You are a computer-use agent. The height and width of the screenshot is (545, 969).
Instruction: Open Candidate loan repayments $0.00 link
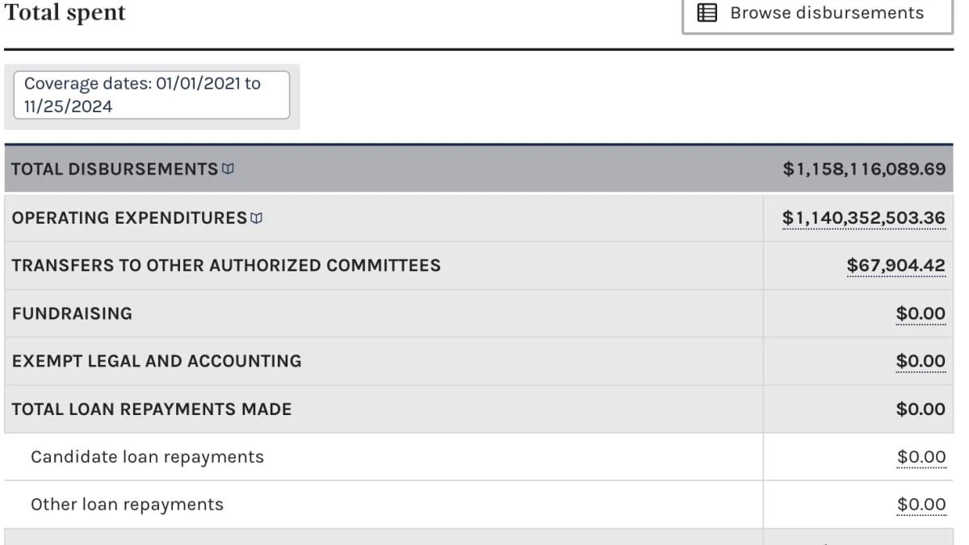[921, 457]
